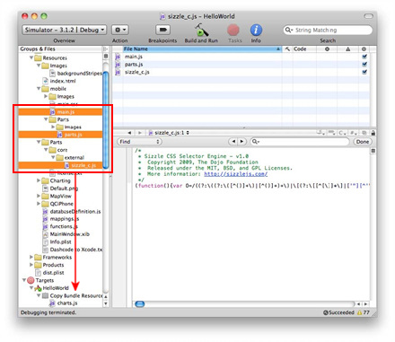Toggle target checkbox for sizzle_c.js row
The width and height of the screenshot is (395, 342).
[x=364, y=72]
